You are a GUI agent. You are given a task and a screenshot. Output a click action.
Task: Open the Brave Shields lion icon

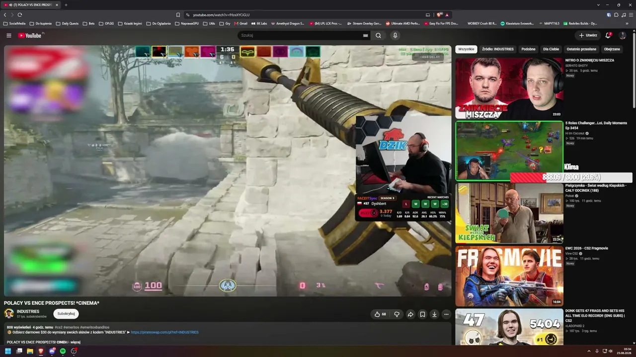[x=439, y=15]
